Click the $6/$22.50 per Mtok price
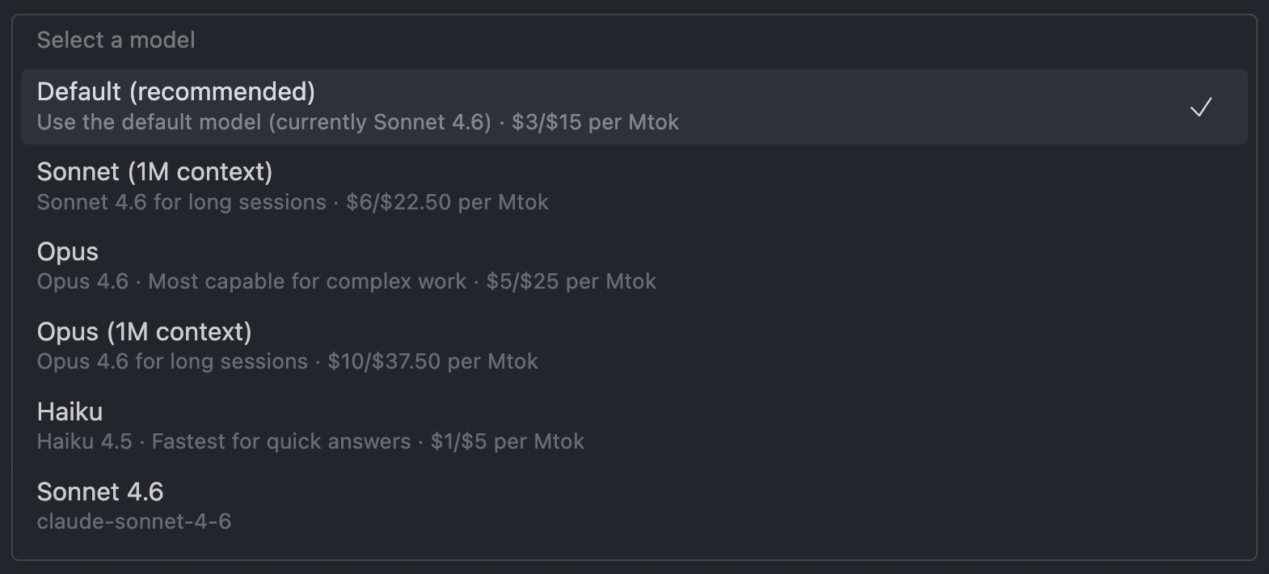Image resolution: width=1269 pixels, height=574 pixels. pyautogui.click(x=447, y=202)
